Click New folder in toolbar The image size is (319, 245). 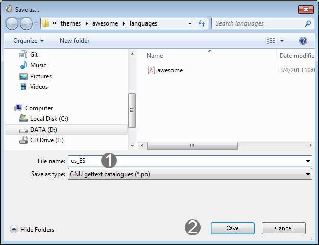click(x=75, y=41)
